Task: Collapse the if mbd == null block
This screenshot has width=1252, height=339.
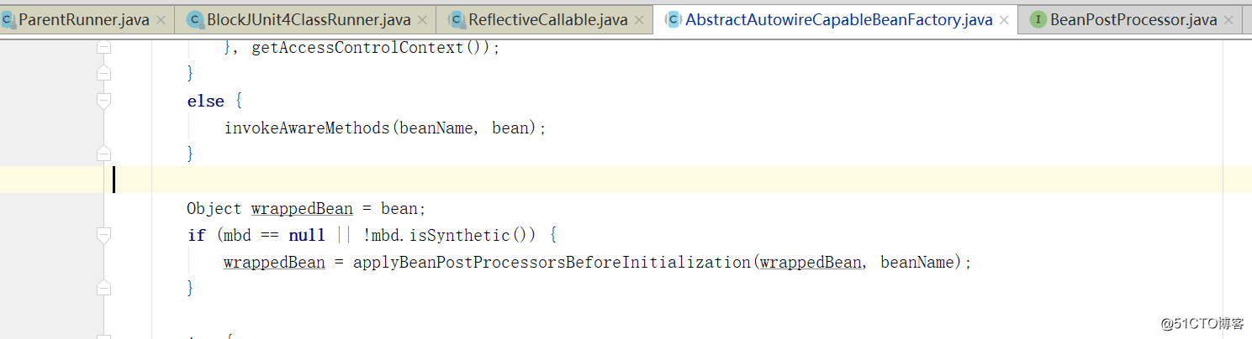Action: [x=104, y=236]
